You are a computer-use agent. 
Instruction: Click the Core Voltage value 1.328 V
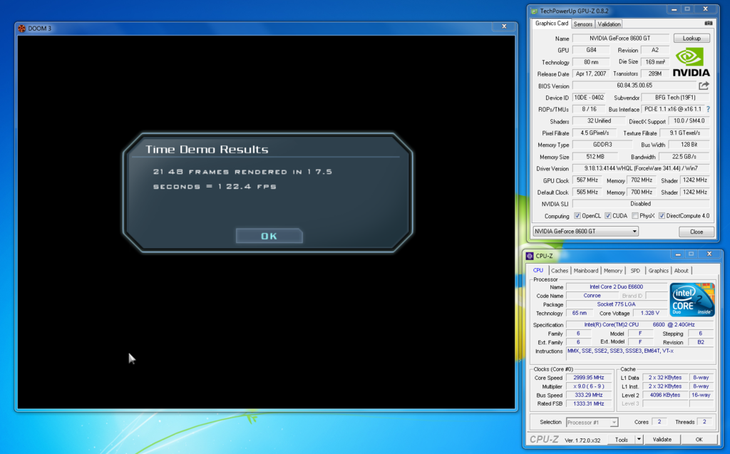click(x=650, y=313)
